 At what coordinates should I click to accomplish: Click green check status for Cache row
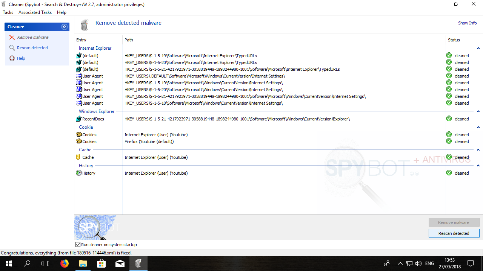tap(449, 157)
